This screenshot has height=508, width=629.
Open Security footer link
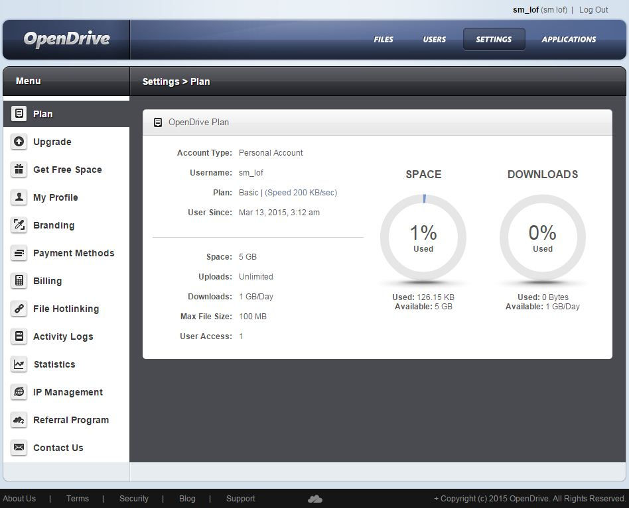133,498
